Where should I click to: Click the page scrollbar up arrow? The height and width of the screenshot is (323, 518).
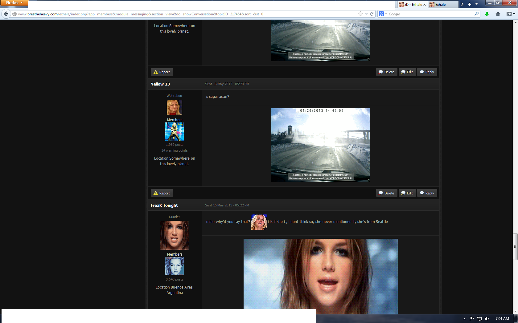tap(515, 22)
